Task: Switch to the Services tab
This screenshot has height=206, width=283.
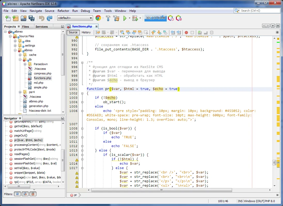Action: 41,27
